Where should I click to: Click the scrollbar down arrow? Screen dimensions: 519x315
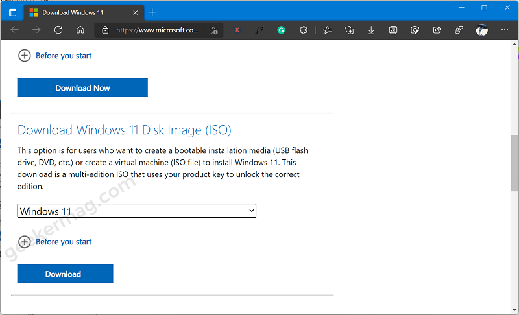point(514,310)
